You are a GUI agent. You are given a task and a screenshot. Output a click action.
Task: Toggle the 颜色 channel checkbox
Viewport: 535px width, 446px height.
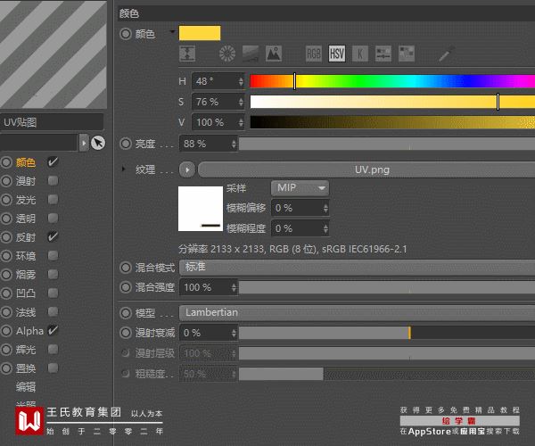(53, 161)
